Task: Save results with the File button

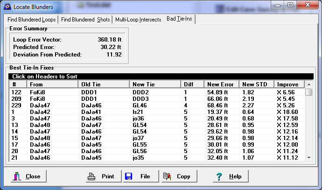Action: coord(139,176)
